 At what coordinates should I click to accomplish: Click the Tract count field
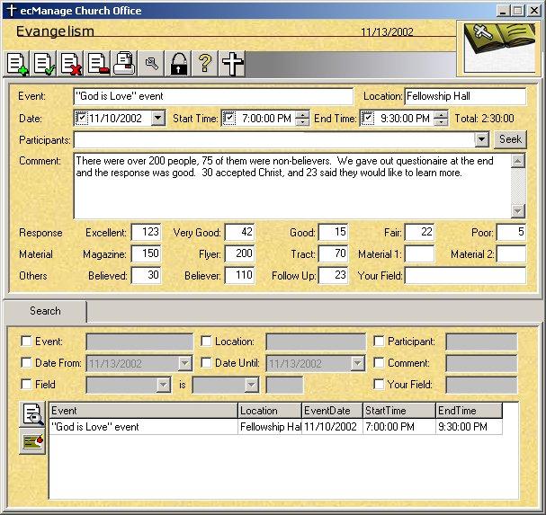[334, 253]
